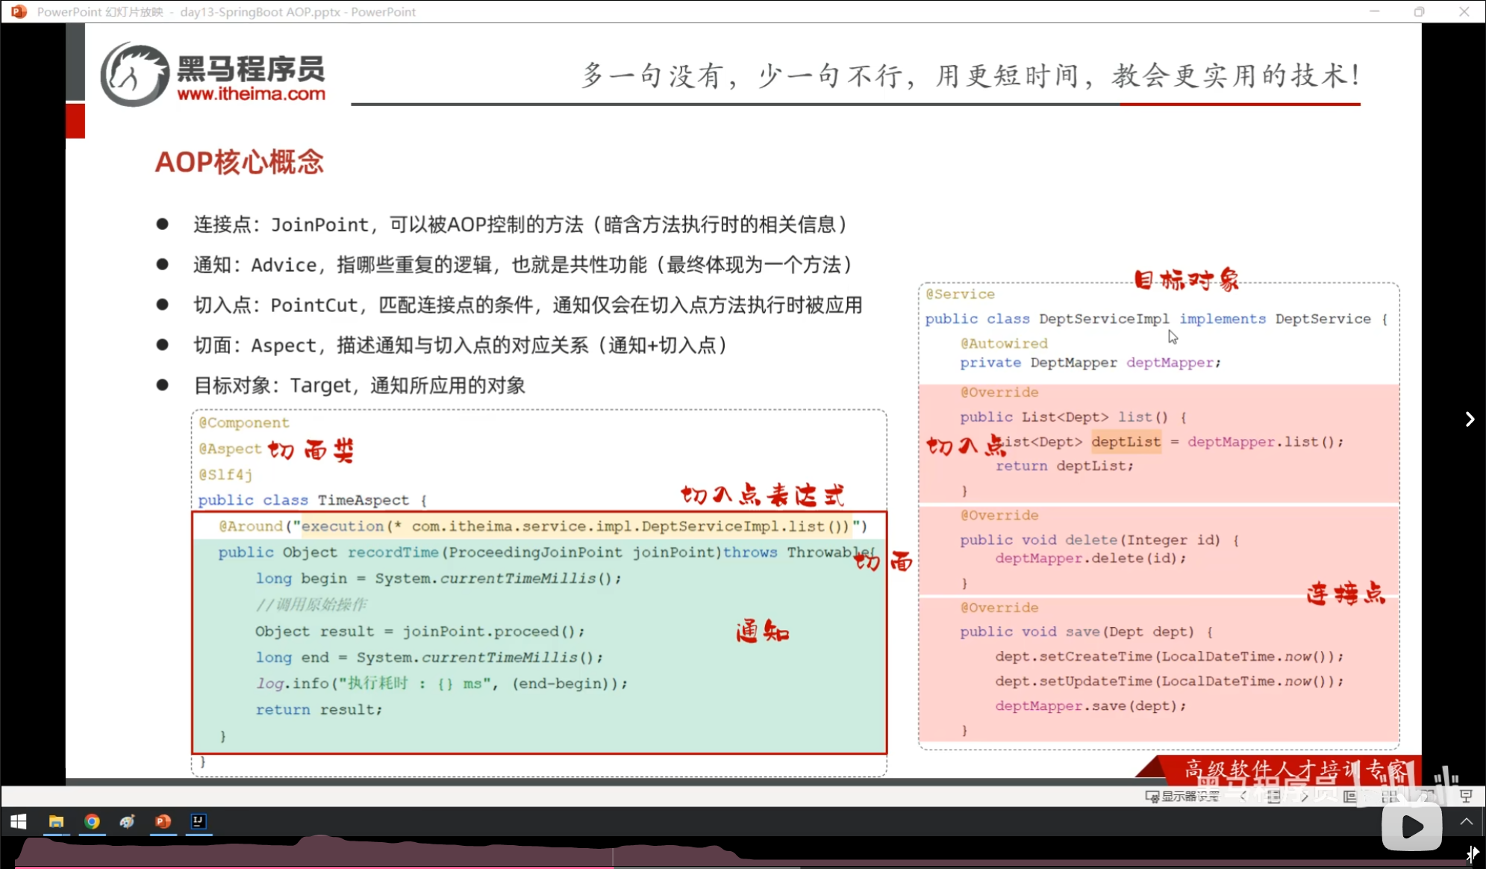Toggle slide sorter grid view
The image size is (1486, 869).
click(1389, 797)
